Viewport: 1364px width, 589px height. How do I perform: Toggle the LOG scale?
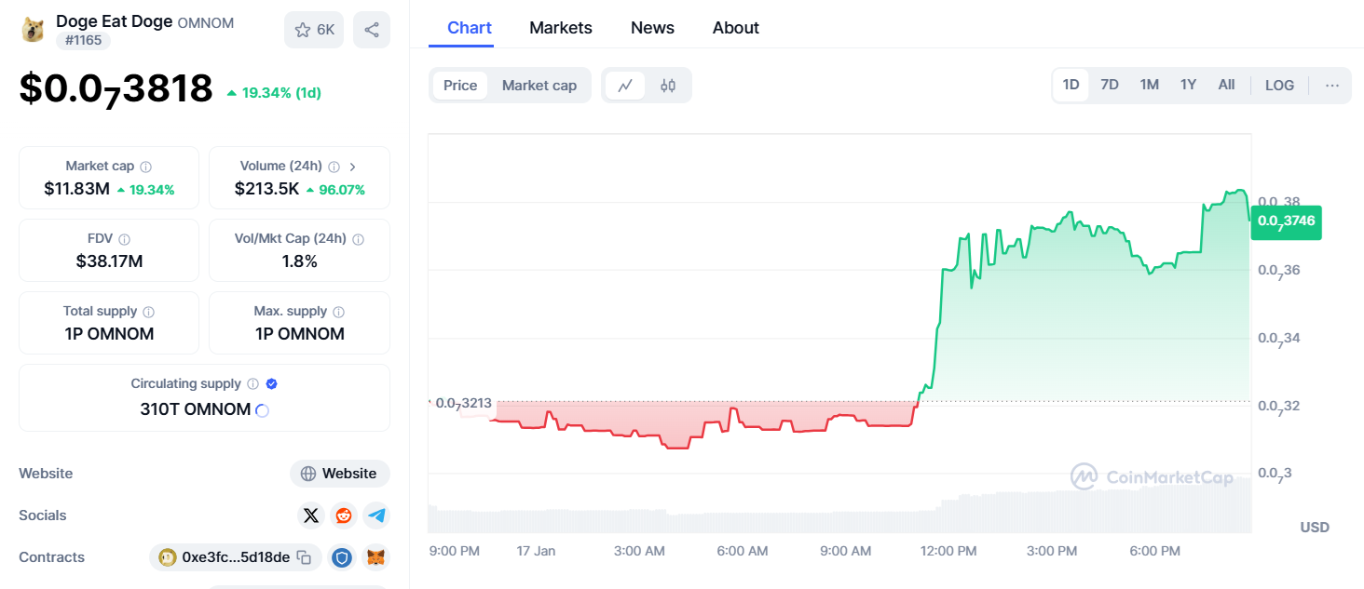coord(1279,86)
